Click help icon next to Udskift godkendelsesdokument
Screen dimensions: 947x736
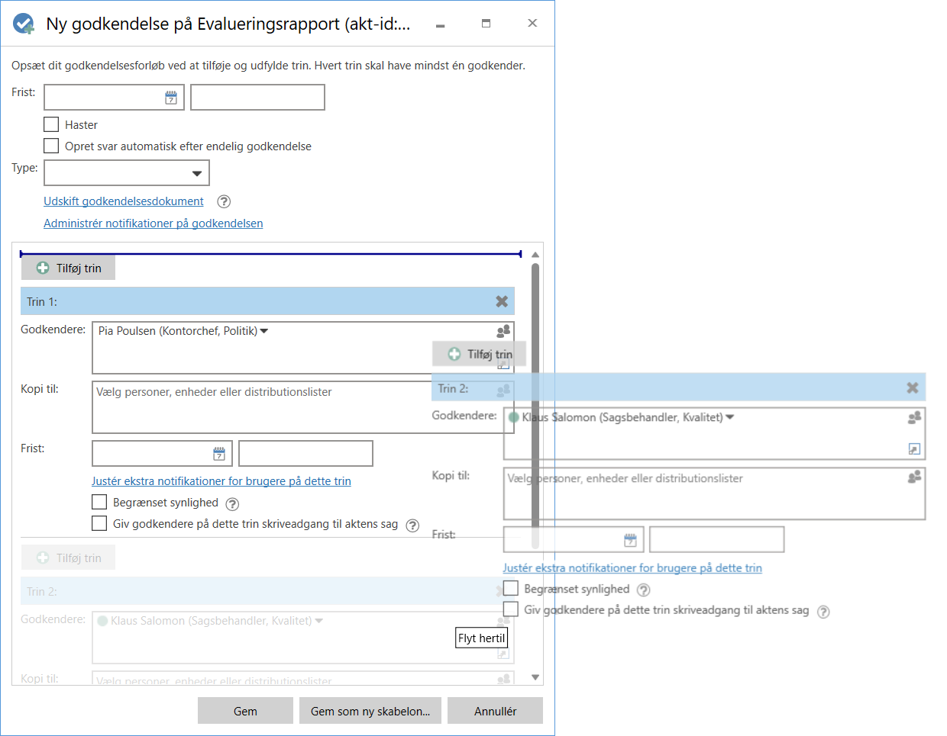[x=224, y=201]
